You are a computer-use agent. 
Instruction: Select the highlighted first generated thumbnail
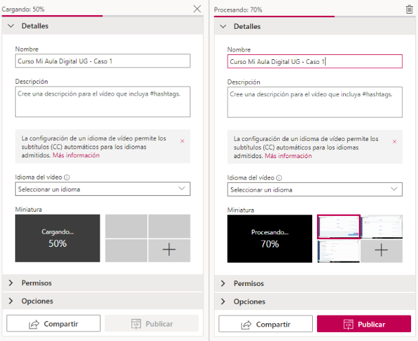pos(338,227)
